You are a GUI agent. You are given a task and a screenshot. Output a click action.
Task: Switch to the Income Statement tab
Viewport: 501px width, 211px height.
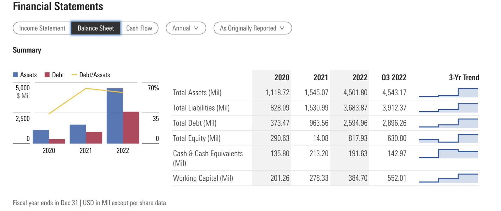pyautogui.click(x=42, y=28)
